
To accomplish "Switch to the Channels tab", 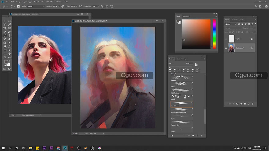I will [x=234, y=20].
